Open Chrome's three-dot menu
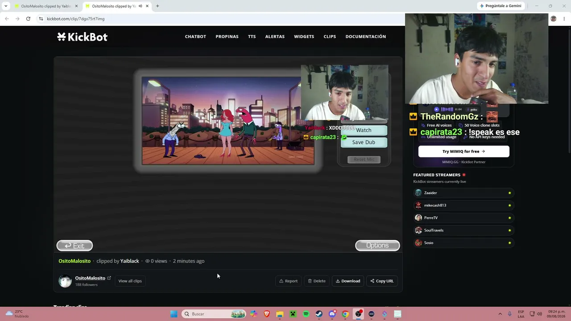 564,19
